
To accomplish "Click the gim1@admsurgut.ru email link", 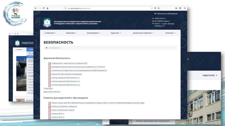I will pyautogui.click(x=162, y=21).
